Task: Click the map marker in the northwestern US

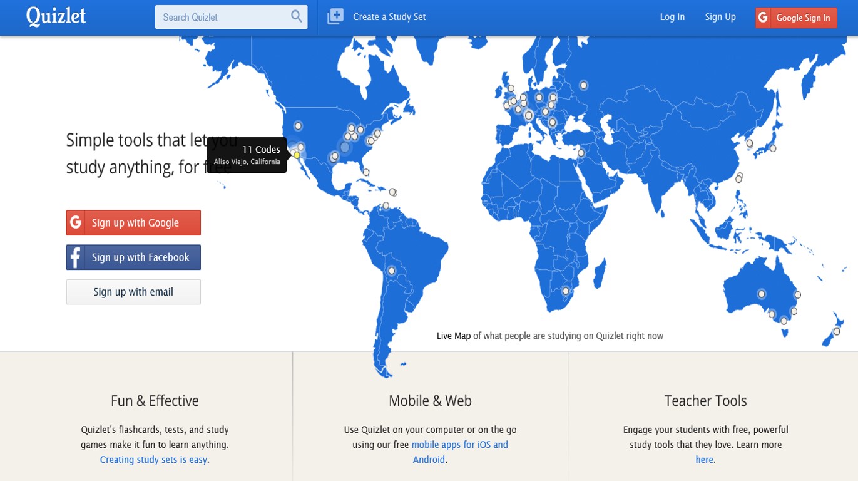Action: point(298,126)
